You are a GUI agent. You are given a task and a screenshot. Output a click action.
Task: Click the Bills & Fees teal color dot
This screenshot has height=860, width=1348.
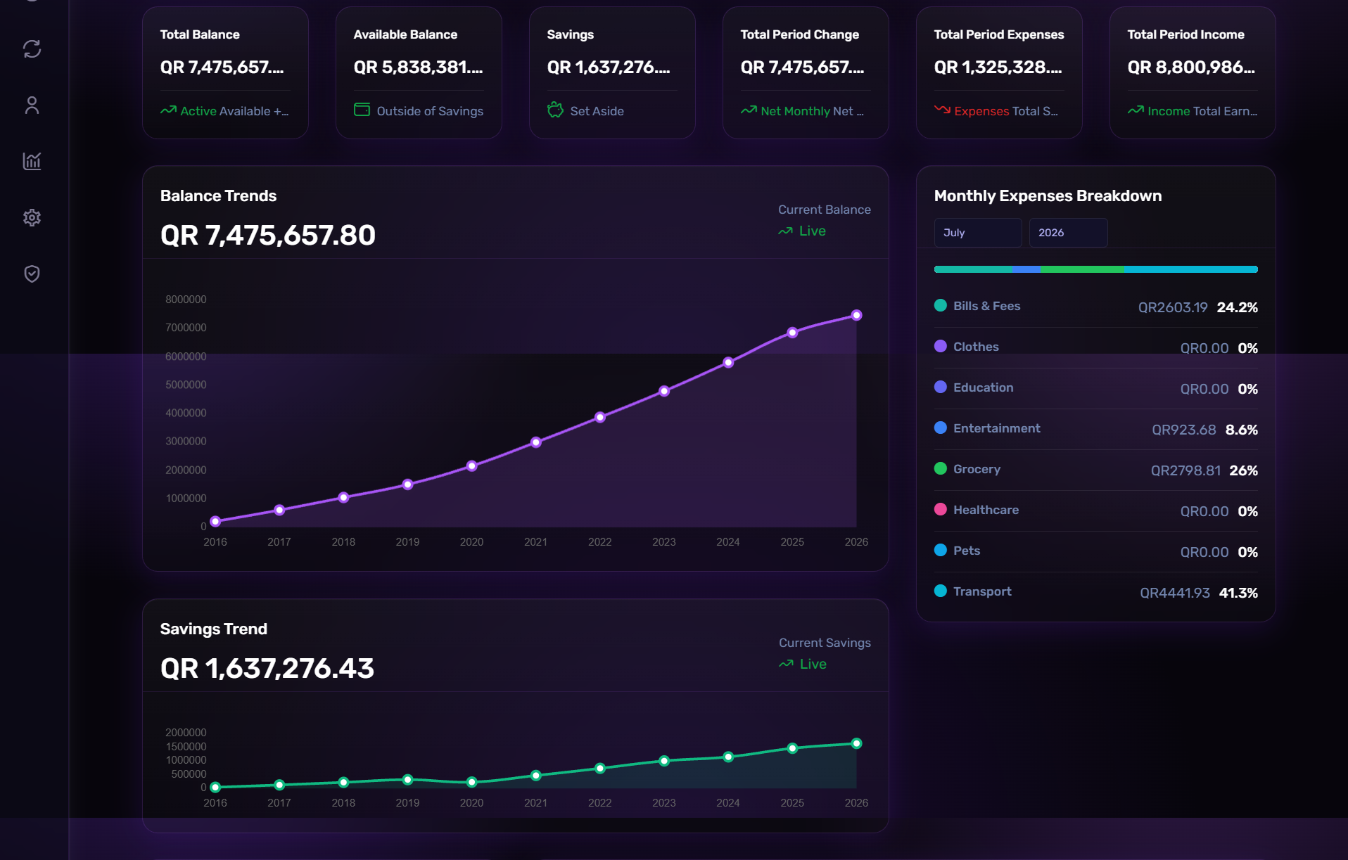point(940,305)
